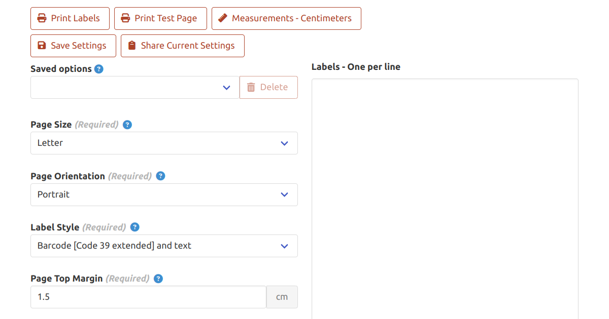609x319 pixels.
Task: Click the Page Top Margin help icon
Action: coord(158,278)
